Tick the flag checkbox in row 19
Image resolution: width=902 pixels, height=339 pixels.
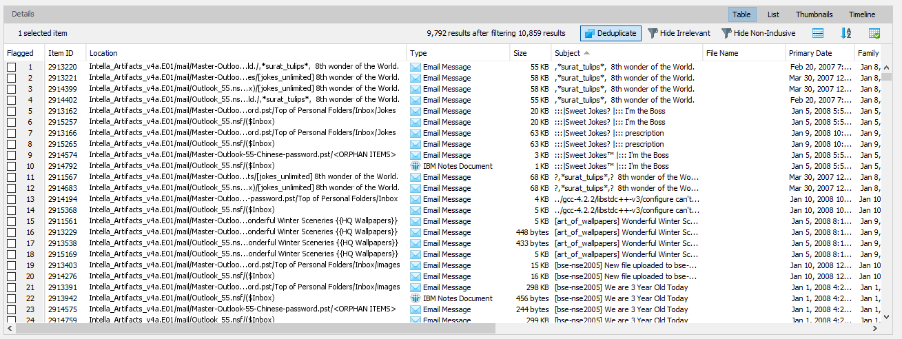tap(12, 265)
